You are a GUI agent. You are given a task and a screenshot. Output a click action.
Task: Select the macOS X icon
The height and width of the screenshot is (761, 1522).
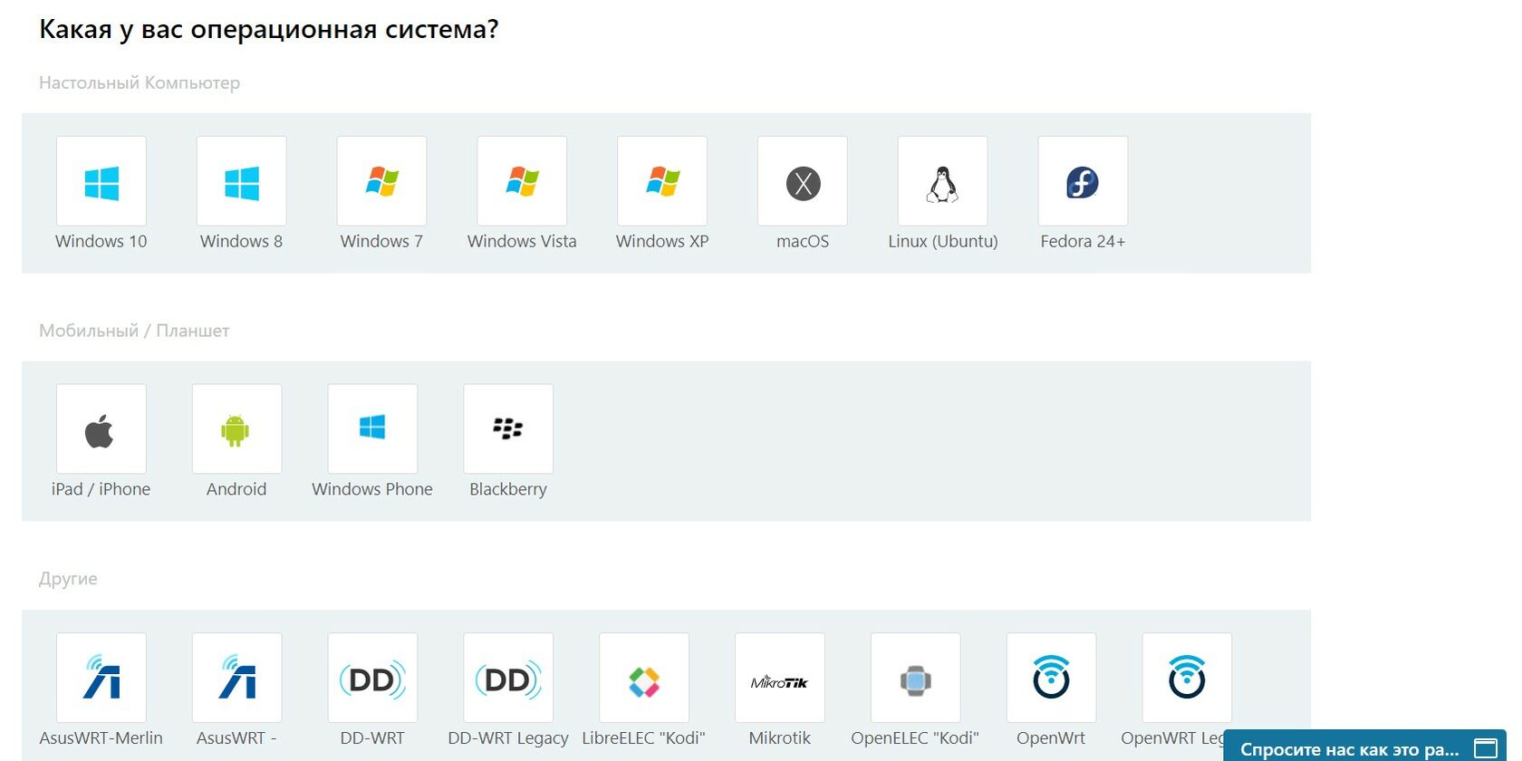[x=803, y=181]
